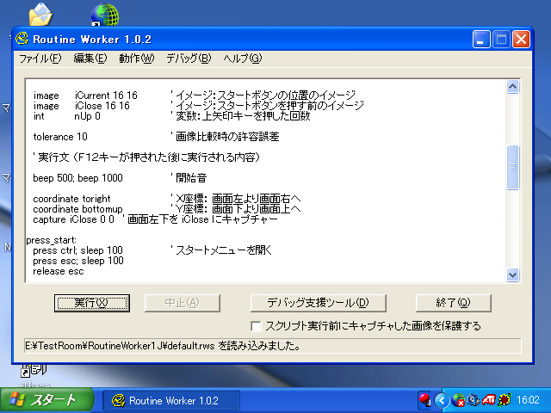This screenshot has width=551, height=413.
Task: Click the line 'image iClose 16 16'
Action: tap(82, 106)
